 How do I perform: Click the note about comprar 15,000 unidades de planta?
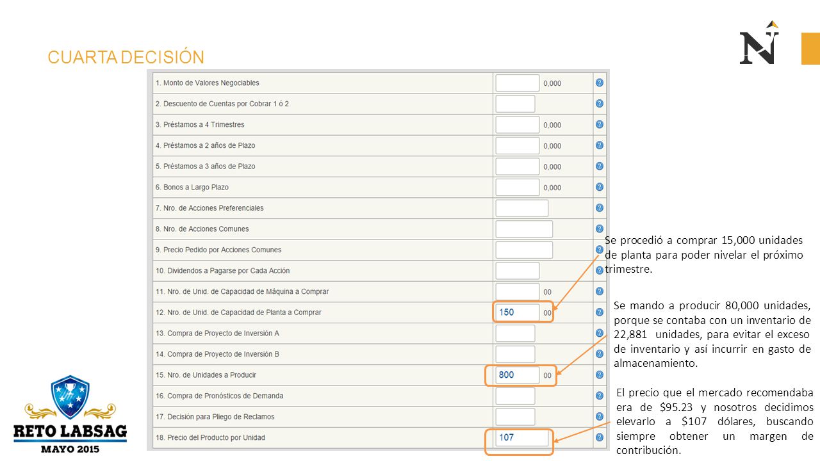703,255
